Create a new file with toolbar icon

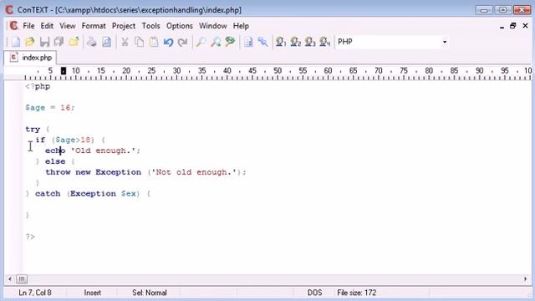coord(16,42)
